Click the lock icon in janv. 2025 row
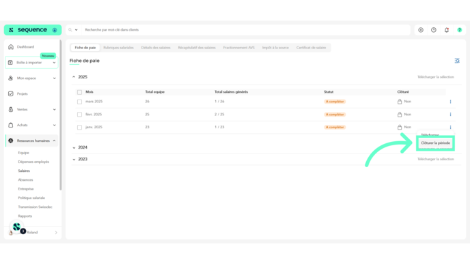 click(400, 127)
